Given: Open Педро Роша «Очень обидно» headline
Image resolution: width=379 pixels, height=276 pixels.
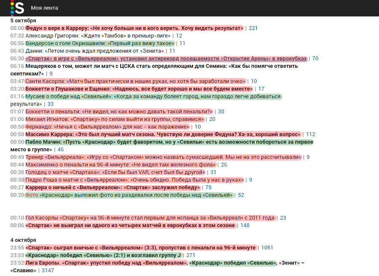Looking at the screenshot, I should coord(134,180).
